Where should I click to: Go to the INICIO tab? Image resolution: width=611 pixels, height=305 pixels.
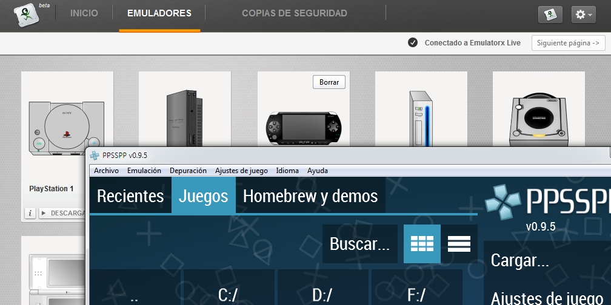pyautogui.click(x=84, y=13)
